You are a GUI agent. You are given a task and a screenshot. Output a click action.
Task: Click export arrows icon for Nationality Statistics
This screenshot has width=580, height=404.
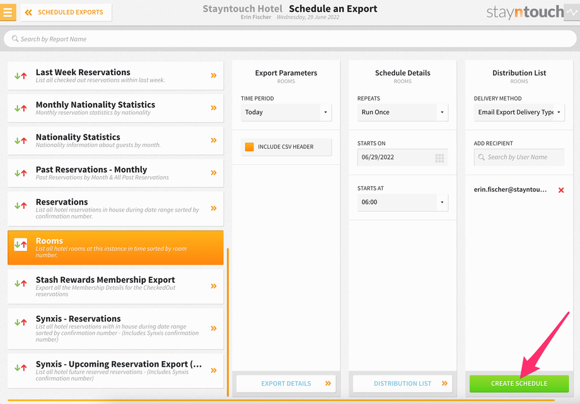(20, 141)
